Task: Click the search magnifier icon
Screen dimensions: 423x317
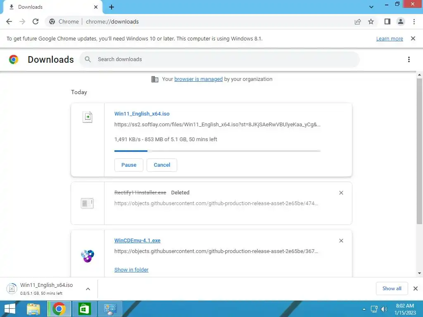Action: click(x=88, y=59)
